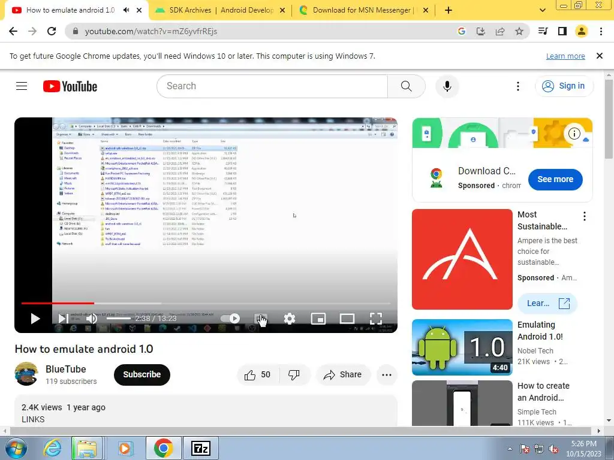Toggle subtitles in video player
Image resolution: width=614 pixels, height=460 pixels.
click(x=261, y=319)
